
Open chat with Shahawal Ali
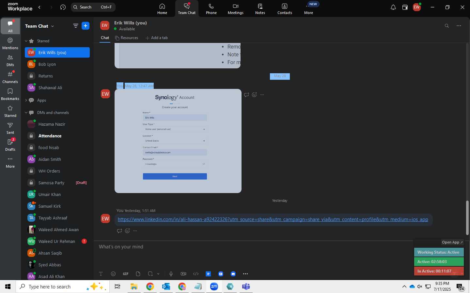57,88
